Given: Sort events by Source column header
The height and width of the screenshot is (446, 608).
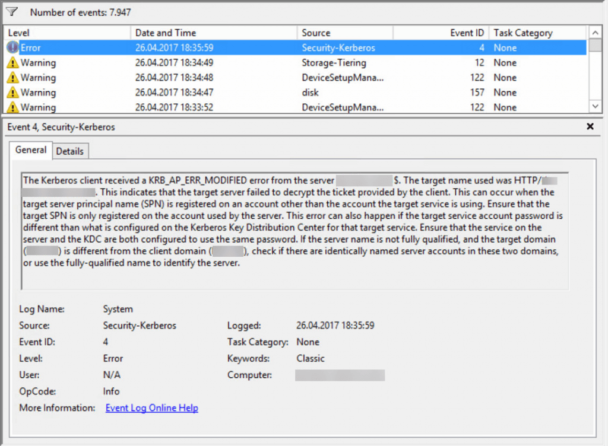Looking at the screenshot, I should pyautogui.click(x=344, y=33).
